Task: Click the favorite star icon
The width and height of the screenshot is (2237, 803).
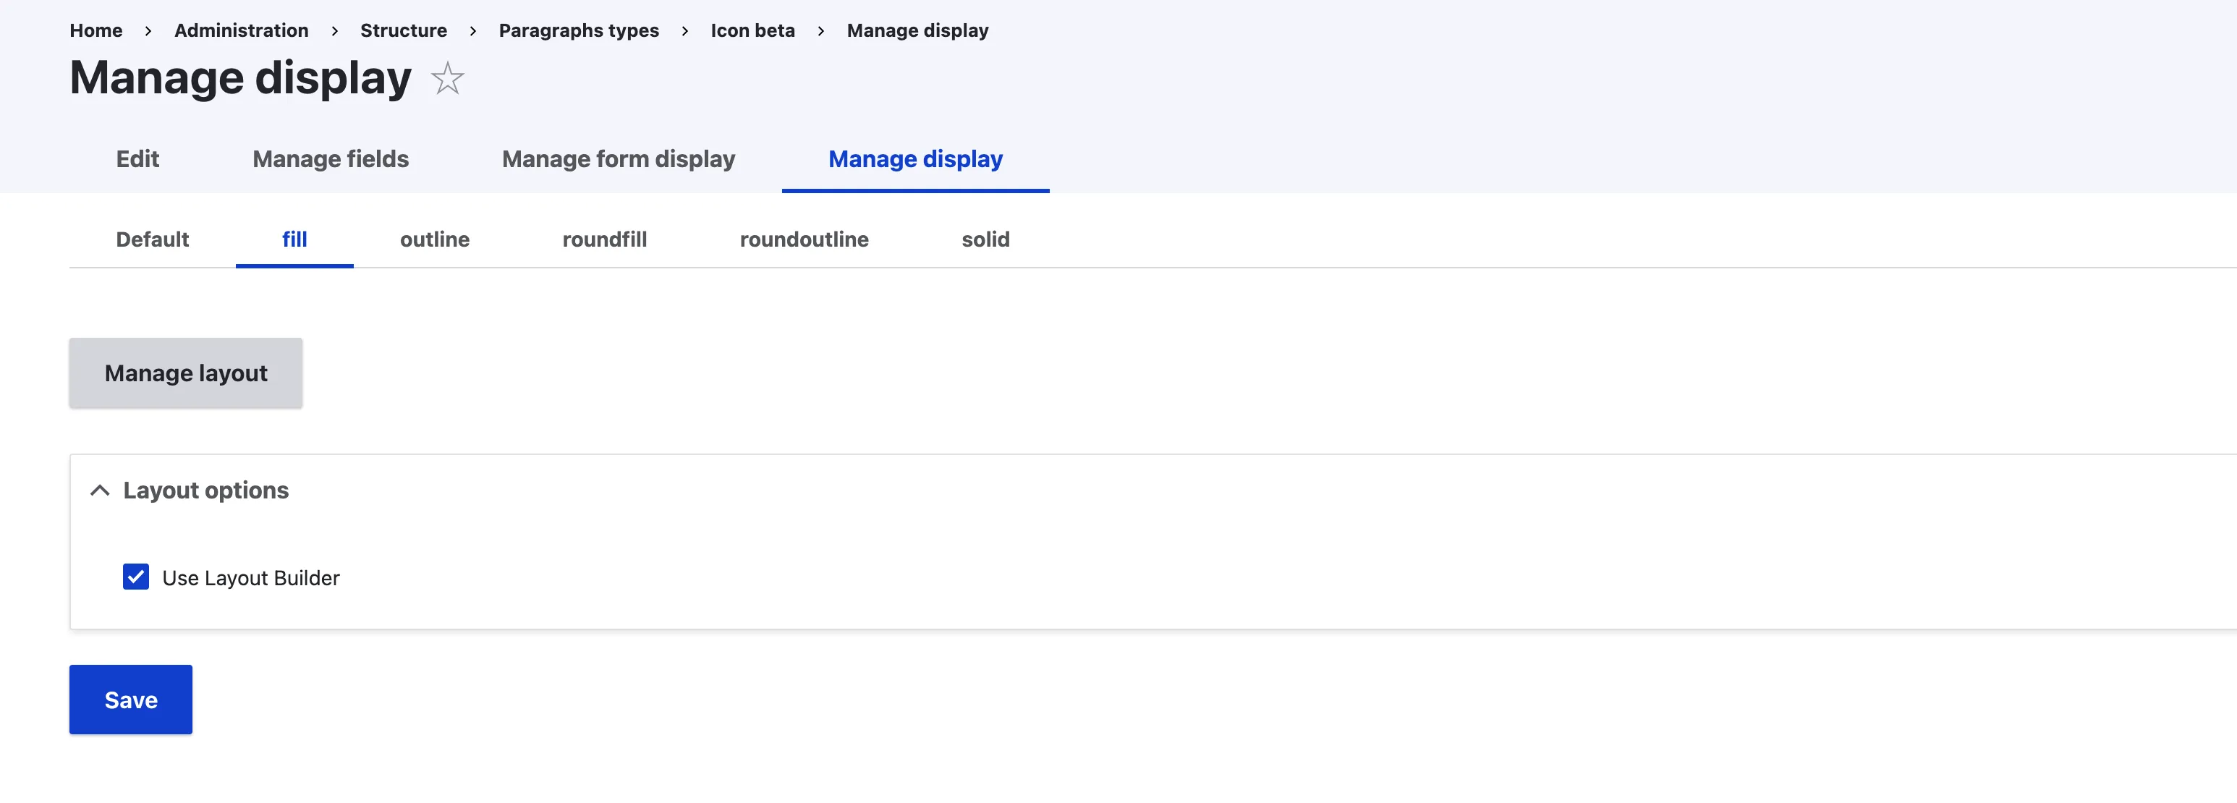Action: tap(447, 79)
